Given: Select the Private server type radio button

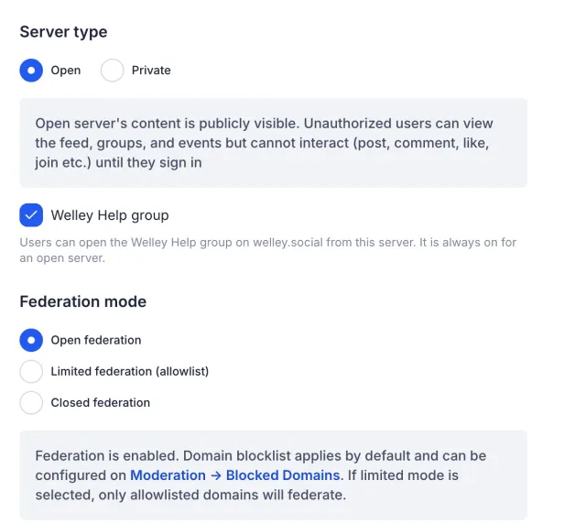Looking at the screenshot, I should tap(112, 70).
